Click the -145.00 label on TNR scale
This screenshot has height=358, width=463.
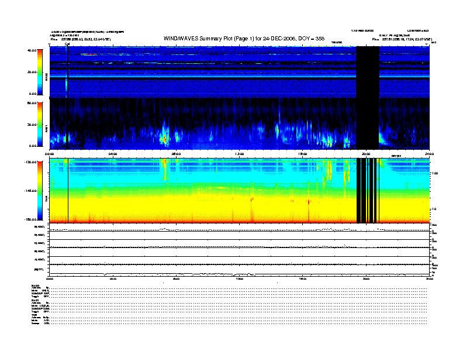click(31, 191)
